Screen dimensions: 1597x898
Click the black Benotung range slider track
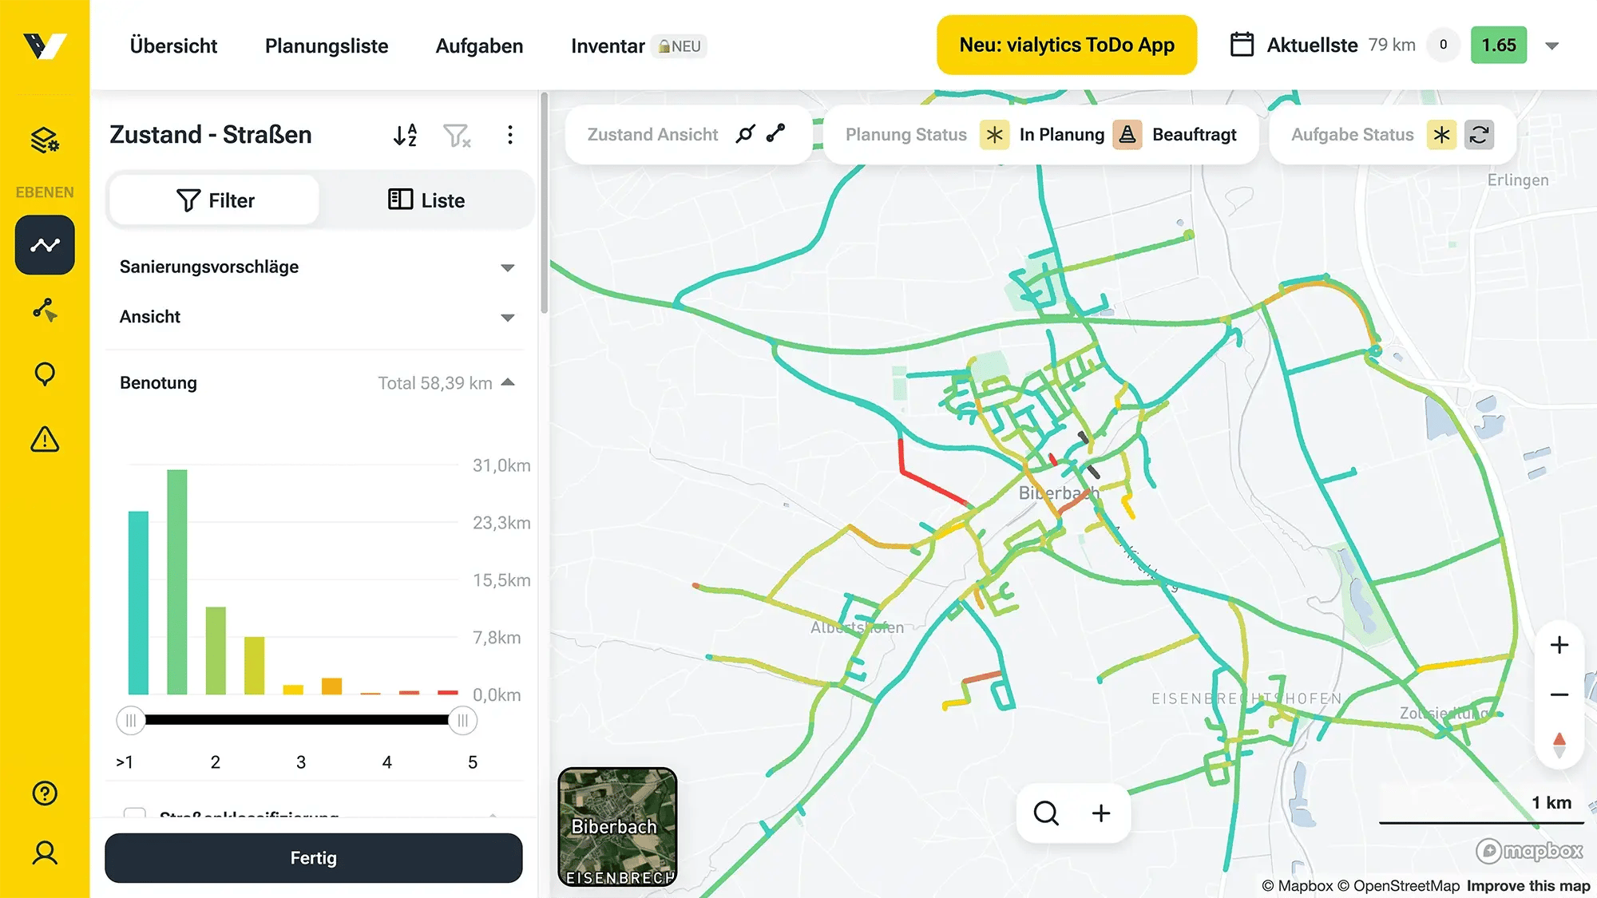click(x=297, y=720)
